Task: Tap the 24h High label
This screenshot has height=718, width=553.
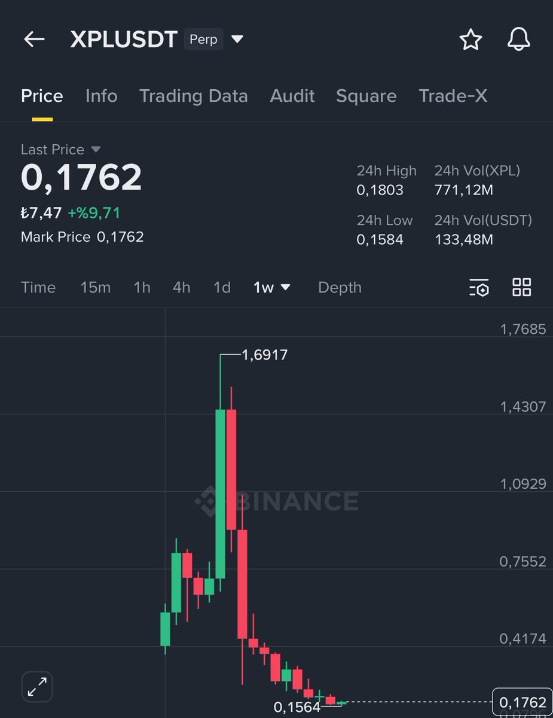Action: [x=387, y=171]
